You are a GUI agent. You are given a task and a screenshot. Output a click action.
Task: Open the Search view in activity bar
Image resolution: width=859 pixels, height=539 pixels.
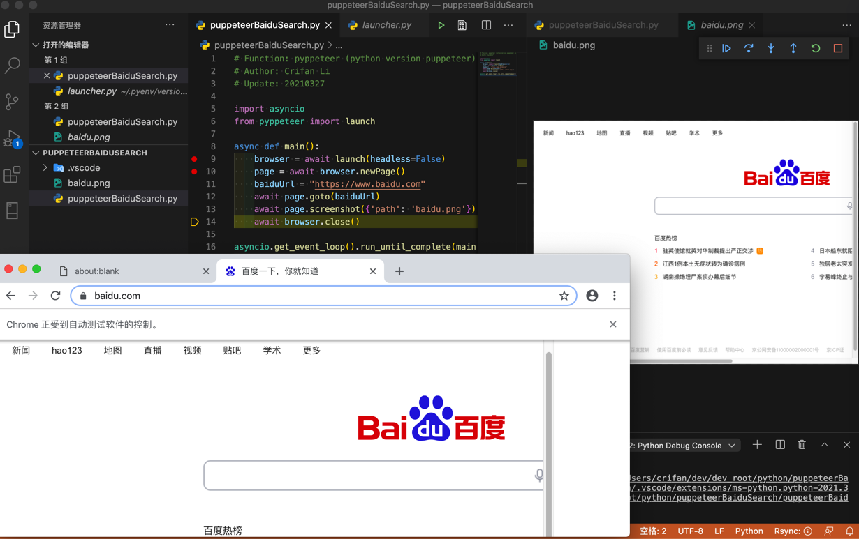12,66
